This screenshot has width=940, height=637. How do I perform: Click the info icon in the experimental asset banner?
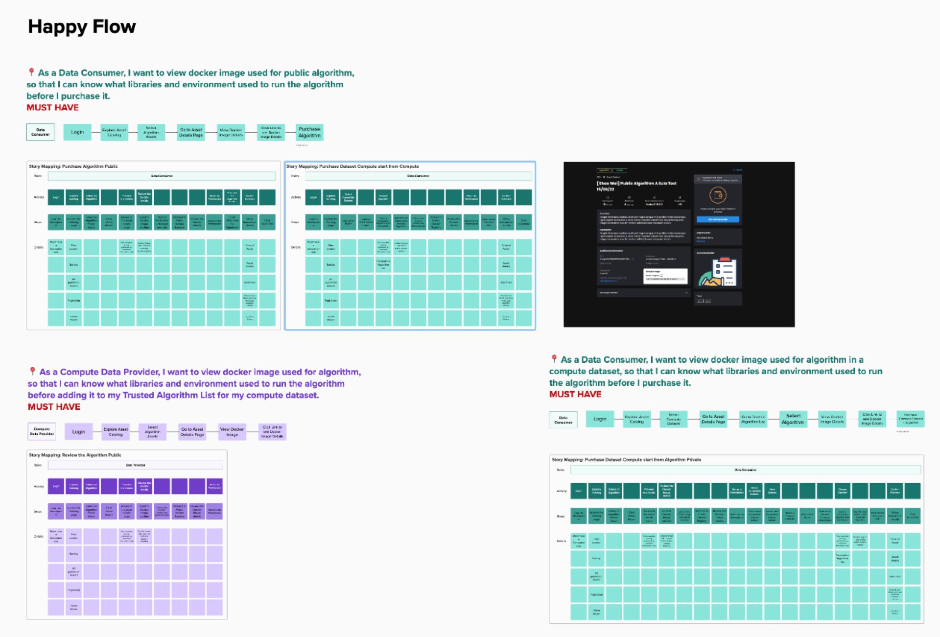coord(698,179)
